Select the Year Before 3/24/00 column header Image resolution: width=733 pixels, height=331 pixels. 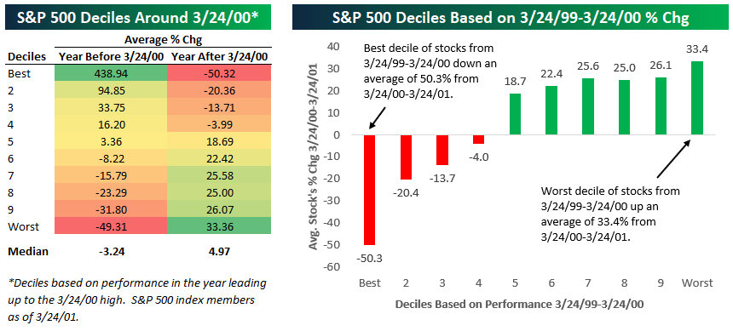pyautogui.click(x=112, y=57)
